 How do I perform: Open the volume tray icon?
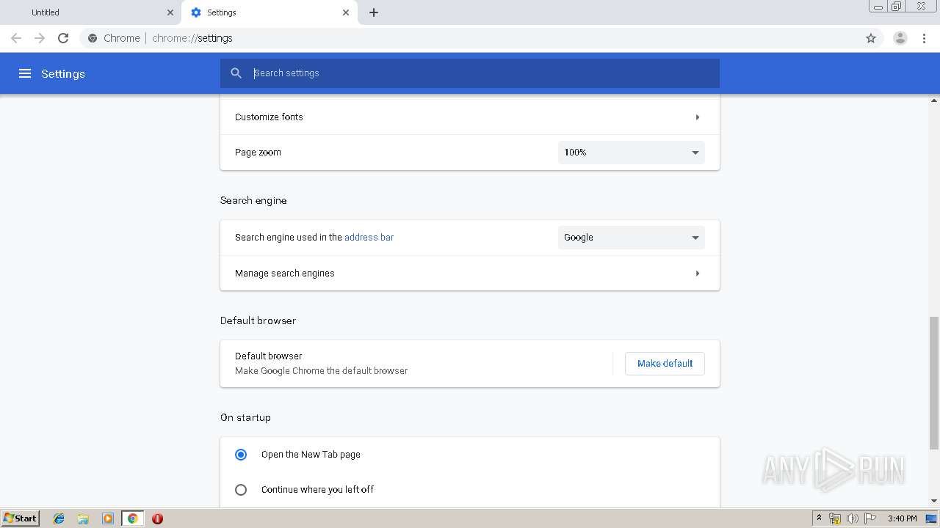click(x=853, y=518)
